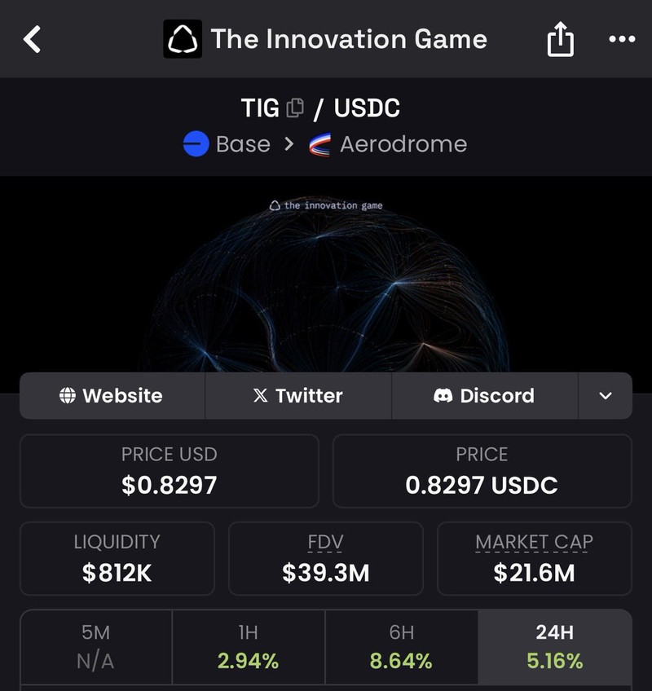Viewport: 652px width, 691px height.
Task: Tap the MARKET CAP info label
Action: (x=535, y=542)
